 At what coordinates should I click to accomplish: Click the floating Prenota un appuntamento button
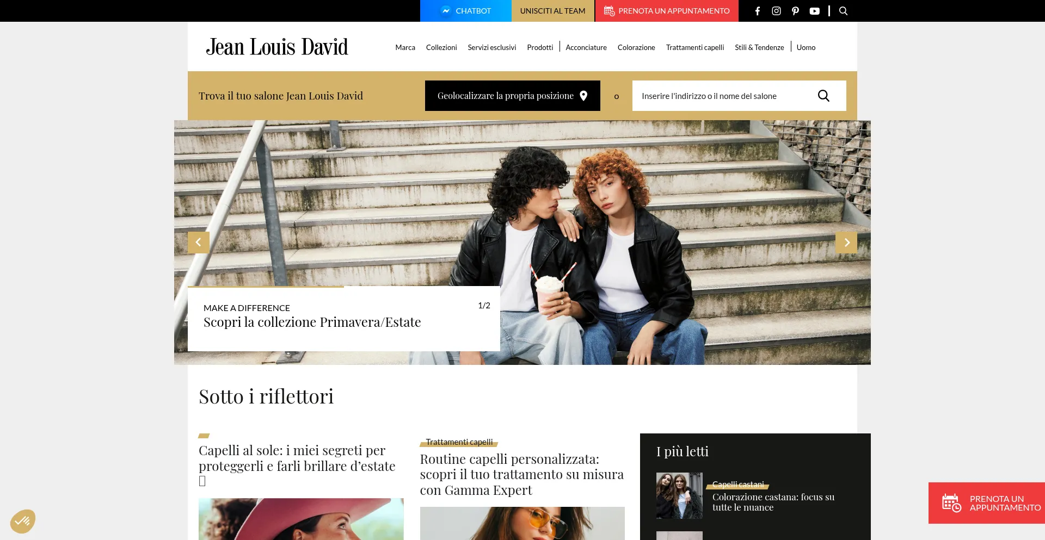987,503
